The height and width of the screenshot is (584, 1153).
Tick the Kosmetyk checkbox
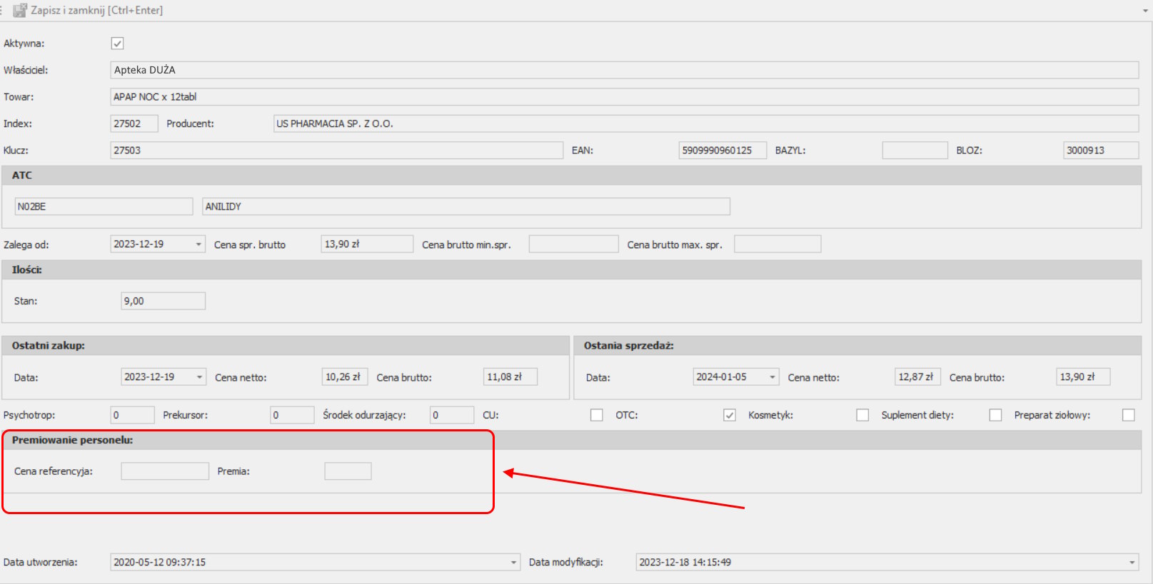coord(862,415)
